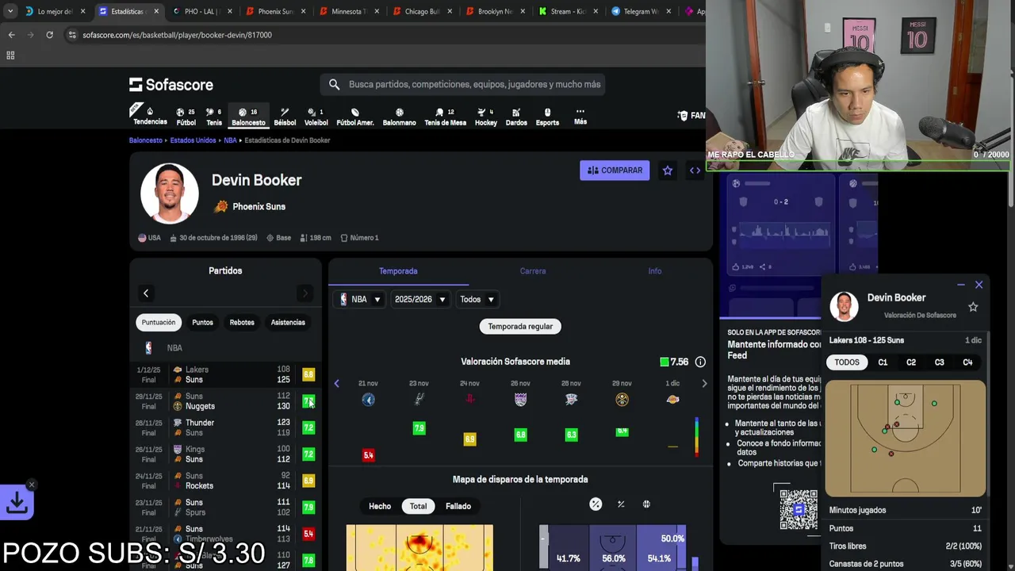Open Esports section
This screenshot has width=1015, height=571.
547,117
